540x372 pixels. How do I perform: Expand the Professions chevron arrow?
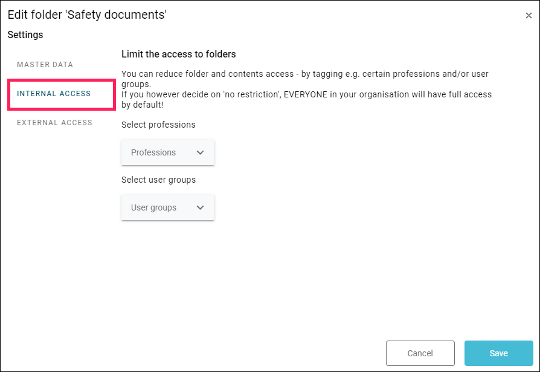200,152
